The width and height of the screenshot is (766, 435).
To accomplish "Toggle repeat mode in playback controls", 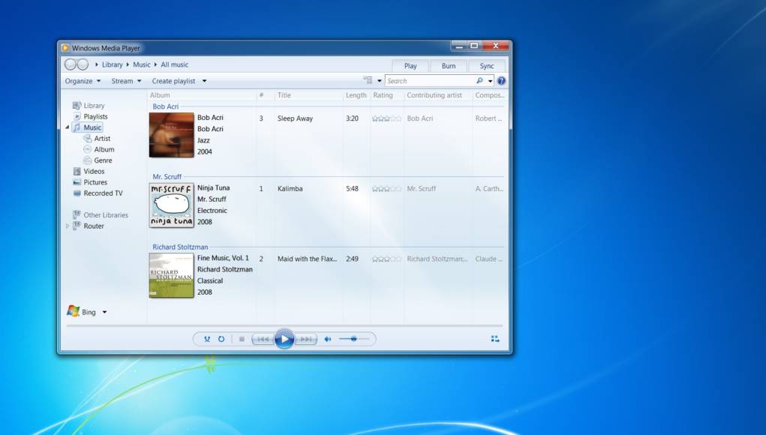I will (x=221, y=339).
